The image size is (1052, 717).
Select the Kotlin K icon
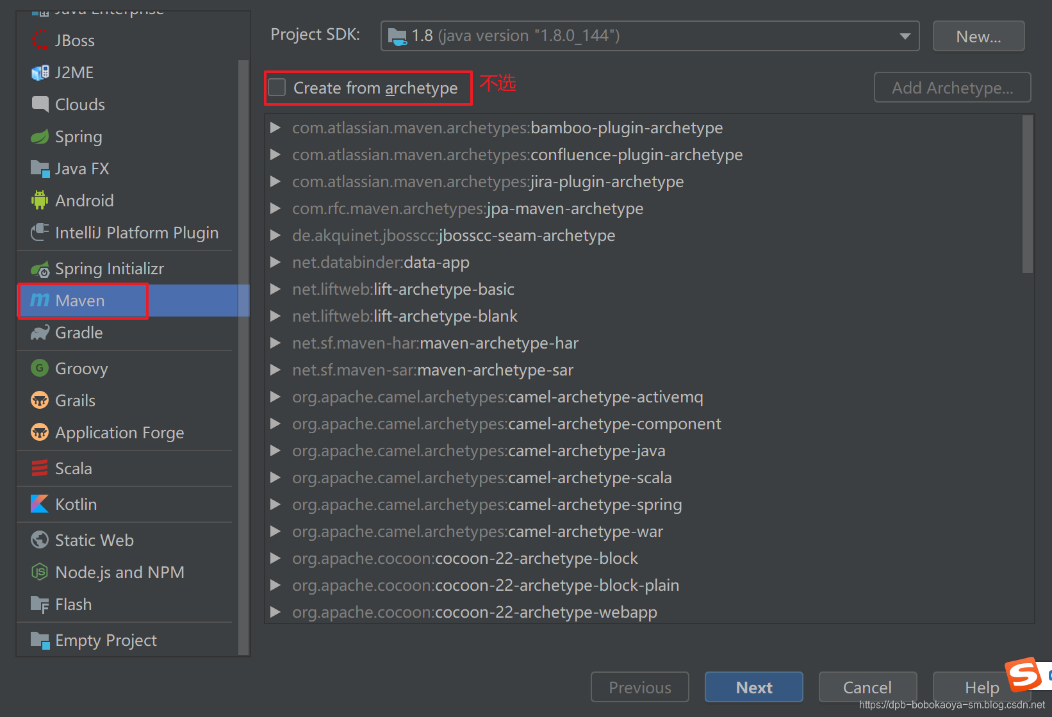(40, 504)
